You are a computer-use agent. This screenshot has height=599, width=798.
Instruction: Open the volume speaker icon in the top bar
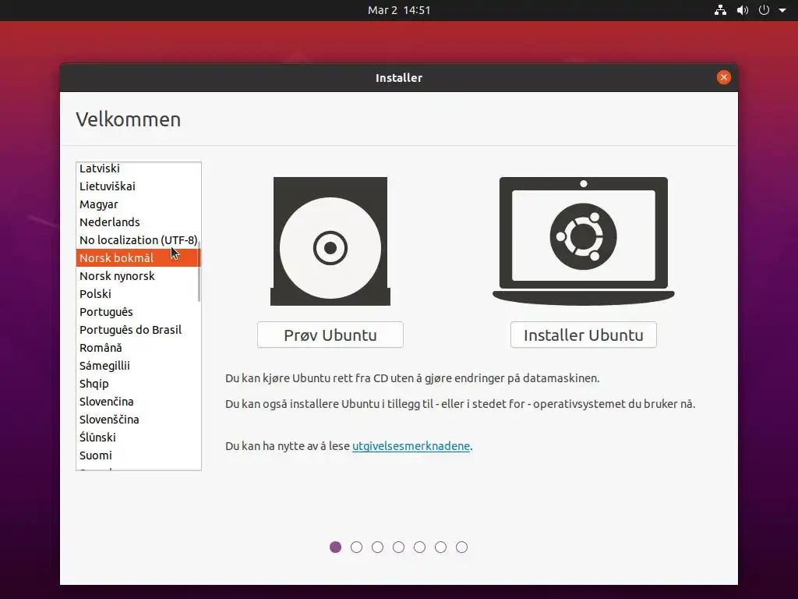point(743,10)
